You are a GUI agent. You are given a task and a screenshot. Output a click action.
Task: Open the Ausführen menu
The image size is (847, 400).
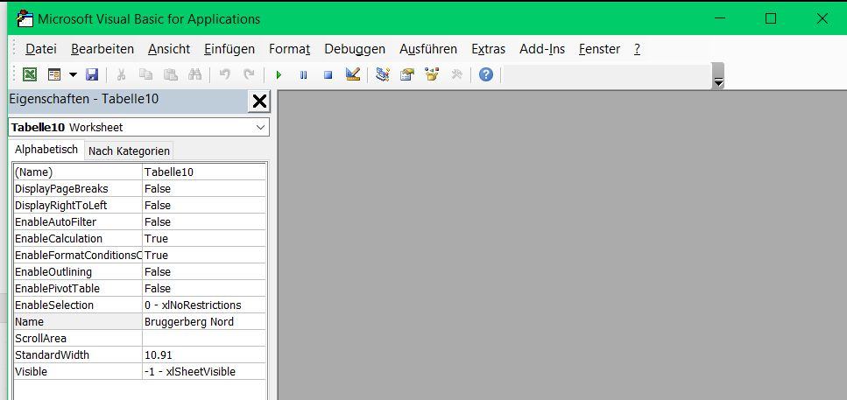click(428, 49)
